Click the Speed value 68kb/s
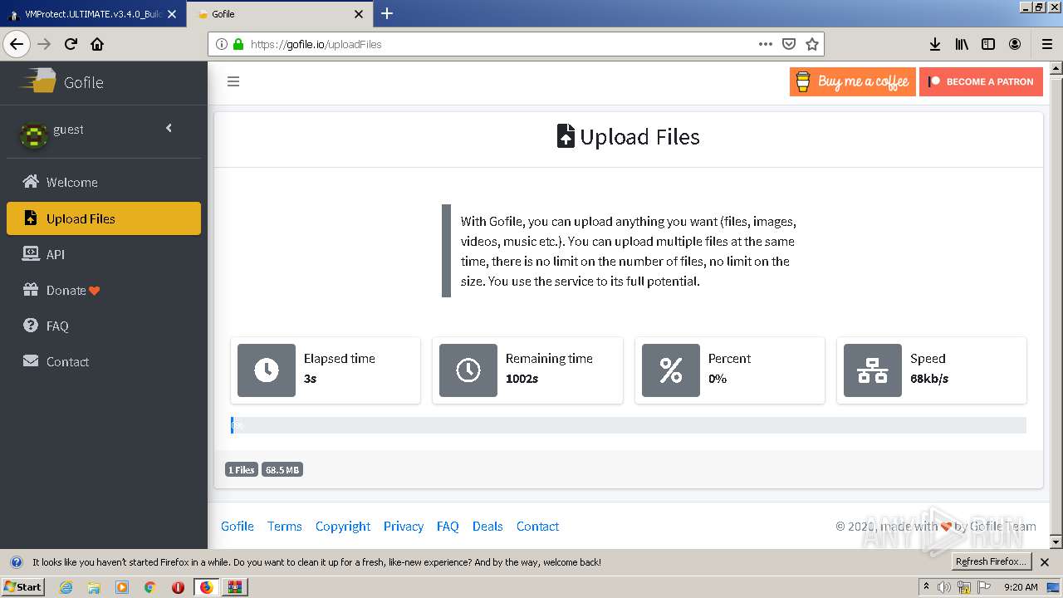 929,379
